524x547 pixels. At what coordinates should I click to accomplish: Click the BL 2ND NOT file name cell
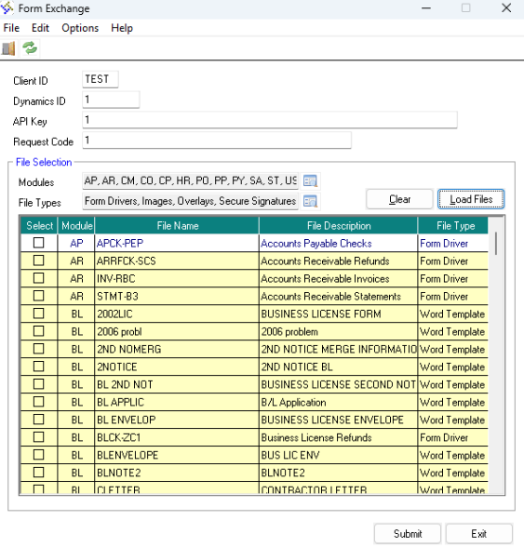coord(177,384)
